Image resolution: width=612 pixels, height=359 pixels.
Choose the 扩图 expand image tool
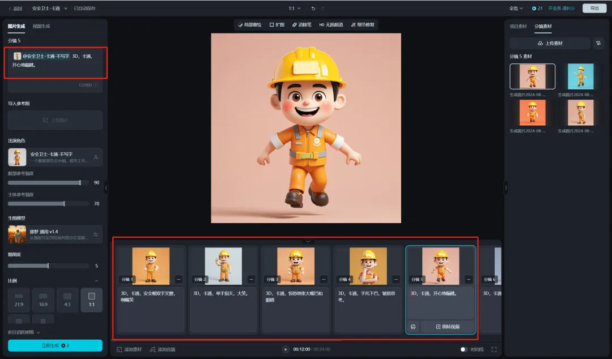277,25
